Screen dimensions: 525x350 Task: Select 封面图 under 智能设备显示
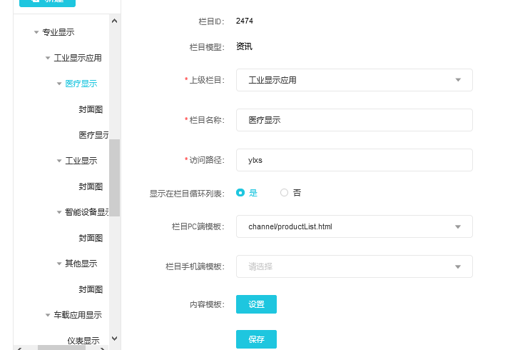91,238
